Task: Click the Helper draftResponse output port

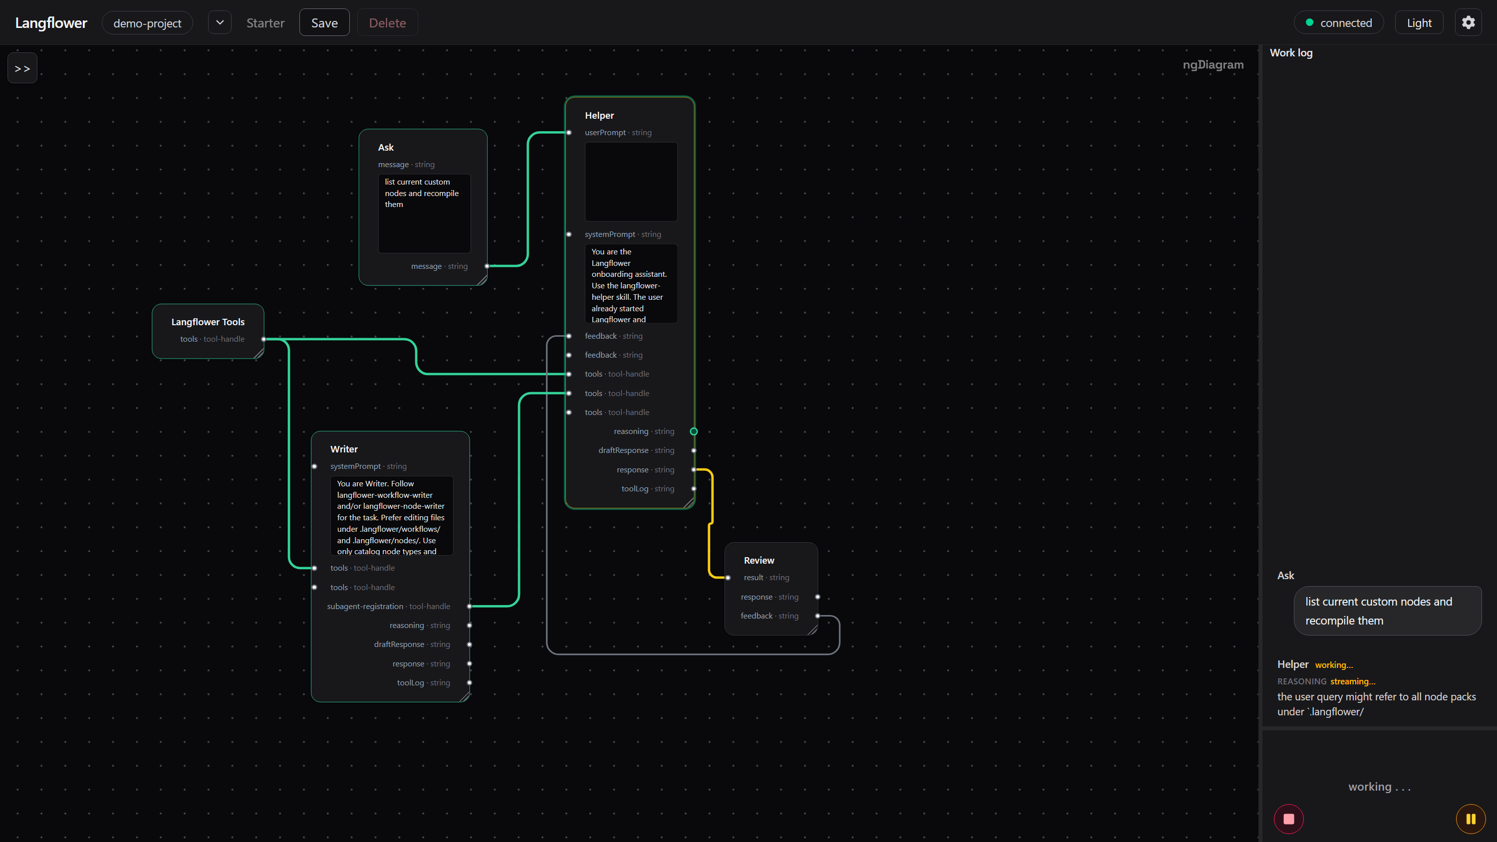Action: 693,450
